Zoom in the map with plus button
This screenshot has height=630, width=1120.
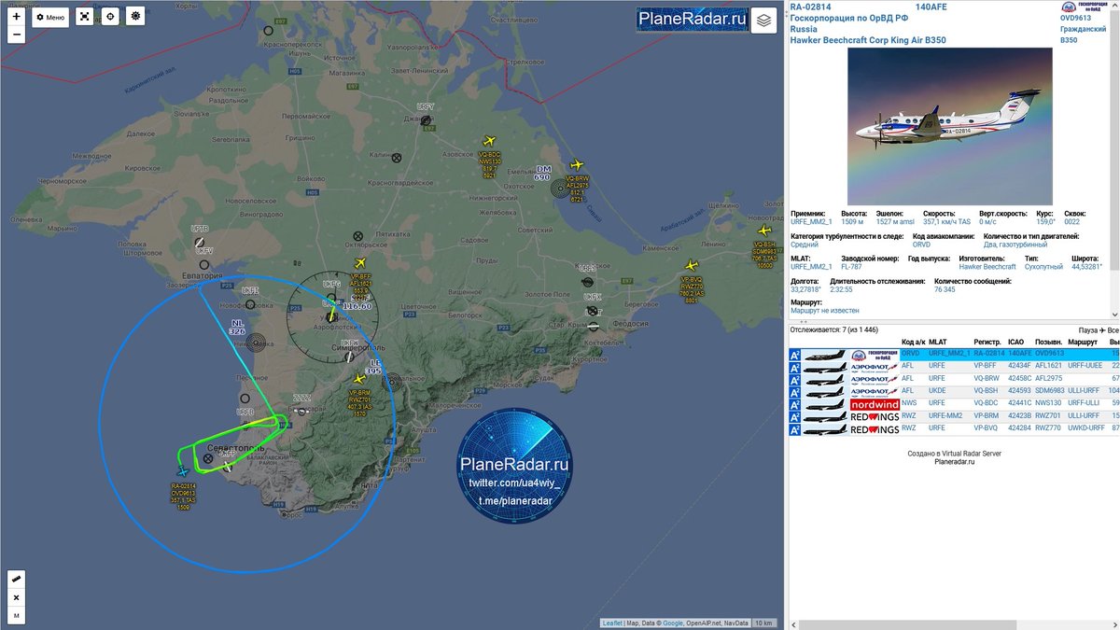pos(16,17)
